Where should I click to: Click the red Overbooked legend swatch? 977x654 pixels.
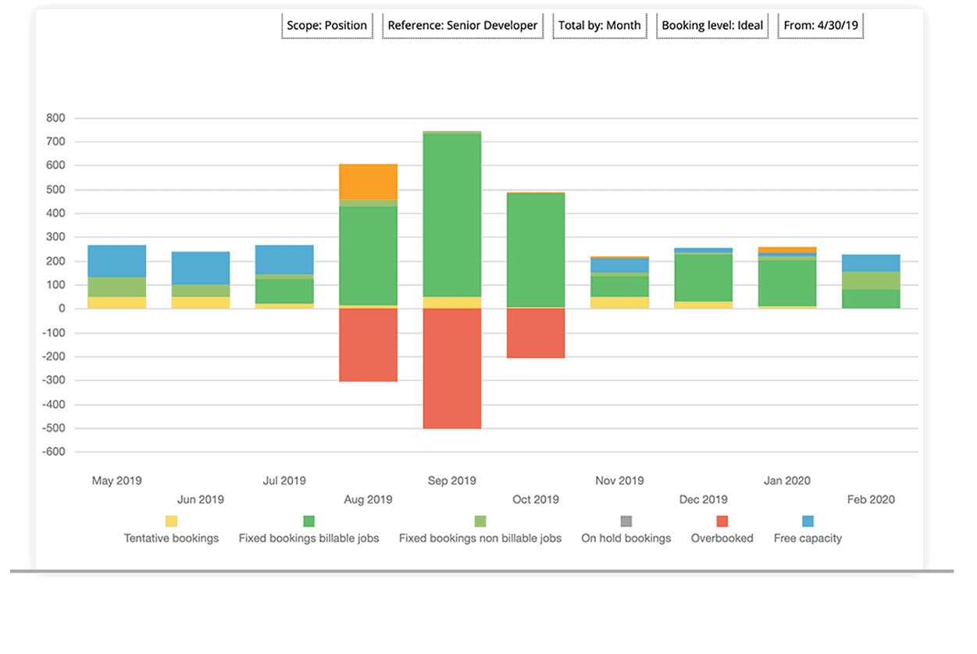coord(722,520)
